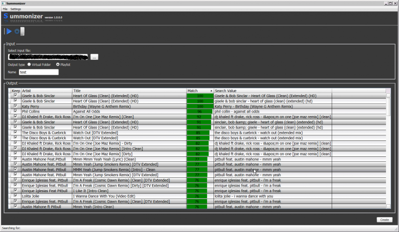This screenshot has height=232, width=399.
Task: Click the scroll up arrow of output table
Action: click(388, 96)
